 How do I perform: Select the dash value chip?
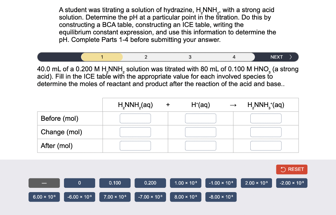pyautogui.click(x=44, y=183)
